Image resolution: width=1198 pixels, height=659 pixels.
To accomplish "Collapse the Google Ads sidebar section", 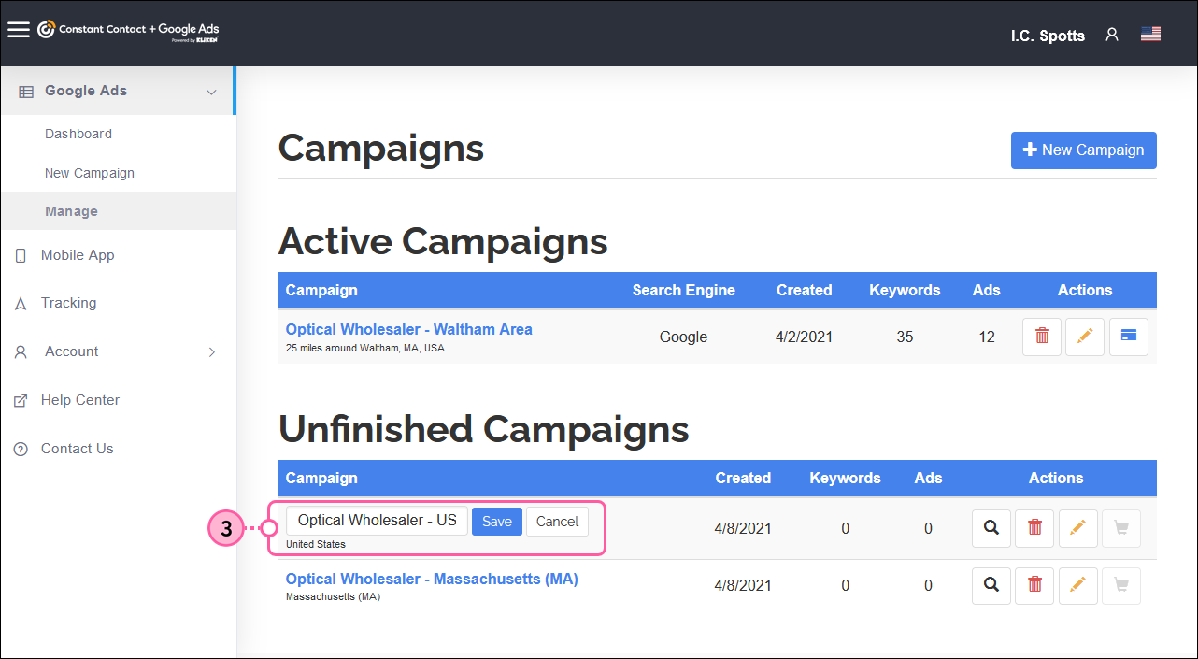I will point(209,91).
